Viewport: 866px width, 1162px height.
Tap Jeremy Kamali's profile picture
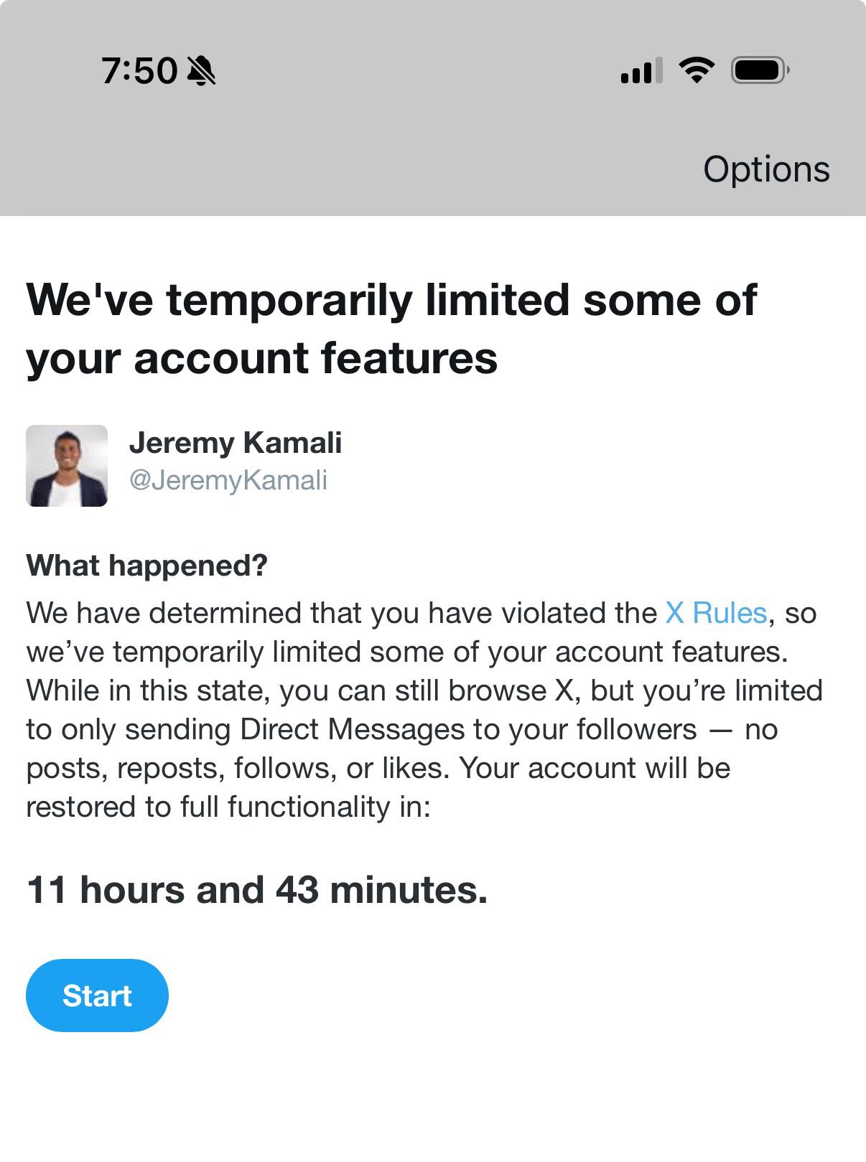pos(67,466)
